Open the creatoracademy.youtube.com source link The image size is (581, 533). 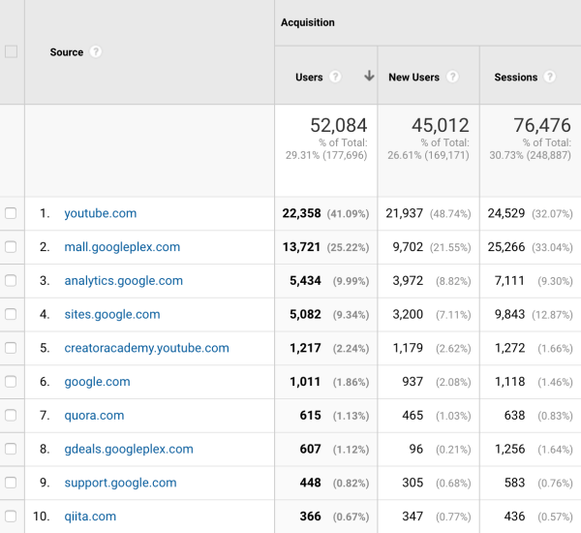(x=147, y=348)
